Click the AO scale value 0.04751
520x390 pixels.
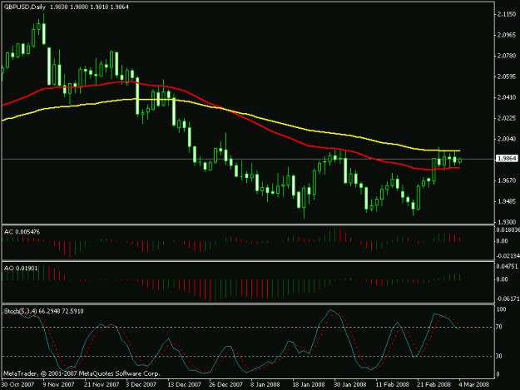point(507,266)
